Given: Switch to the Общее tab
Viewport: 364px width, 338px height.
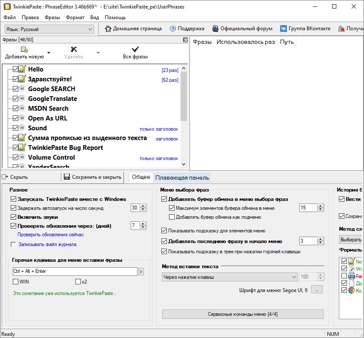Looking at the screenshot, I should pyautogui.click(x=141, y=177).
